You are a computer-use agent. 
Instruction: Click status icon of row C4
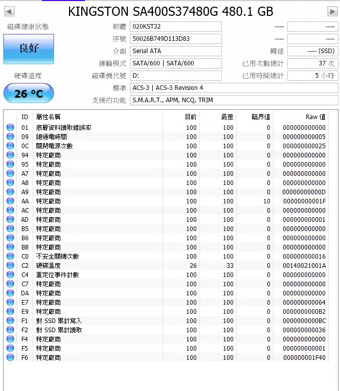(10, 274)
